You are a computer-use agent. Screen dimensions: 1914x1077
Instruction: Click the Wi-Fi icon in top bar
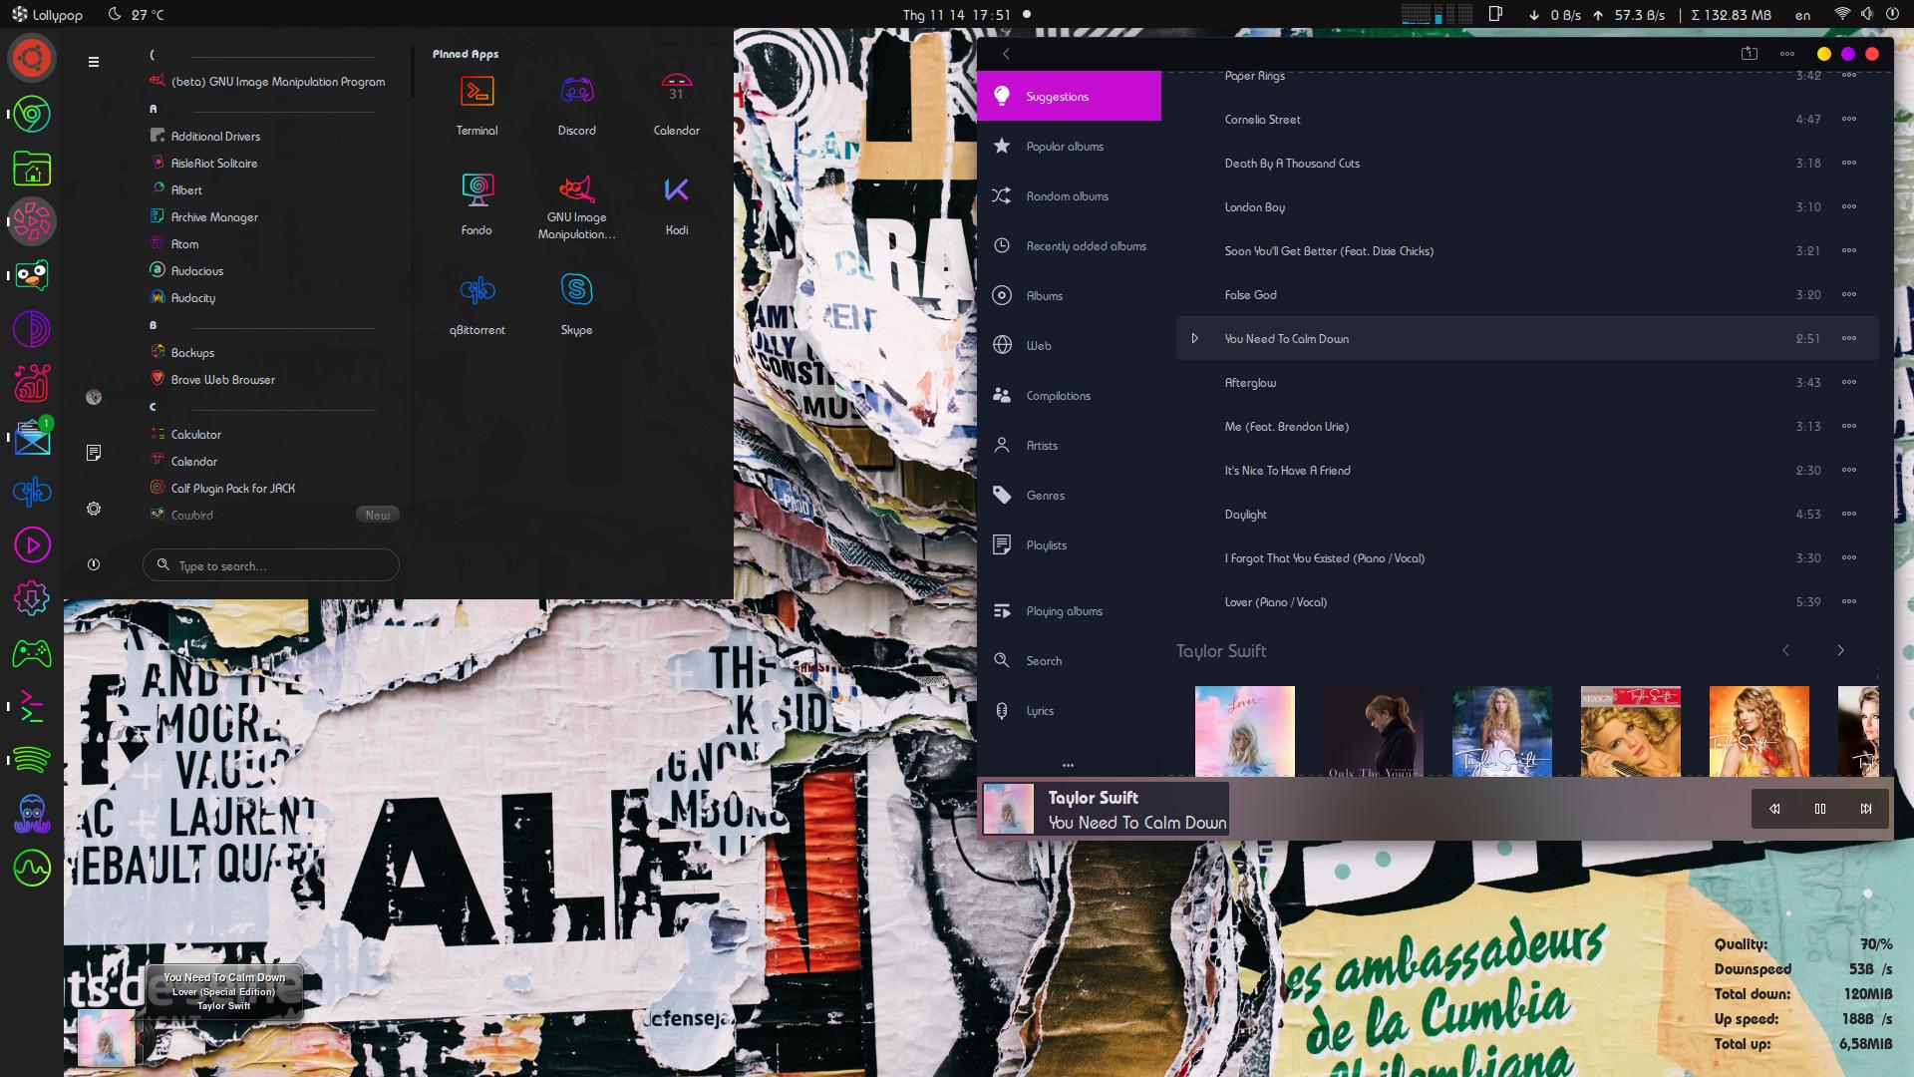[x=1841, y=14]
